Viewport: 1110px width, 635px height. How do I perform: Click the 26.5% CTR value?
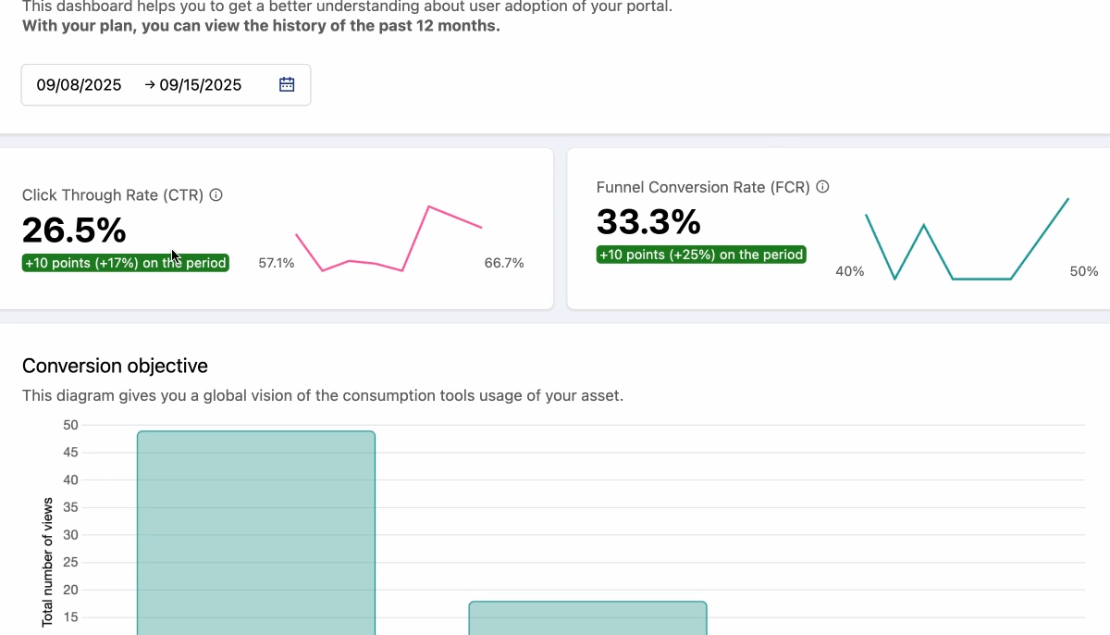(74, 230)
